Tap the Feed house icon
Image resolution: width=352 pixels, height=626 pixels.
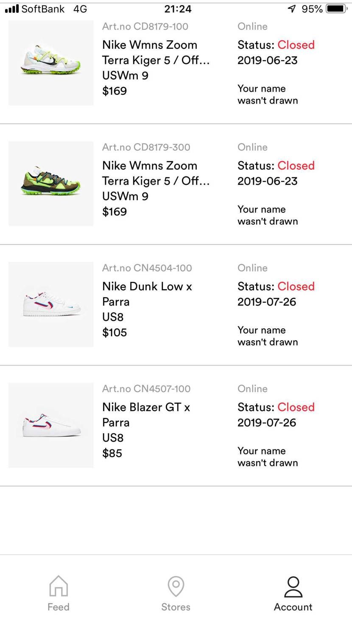coord(59,586)
